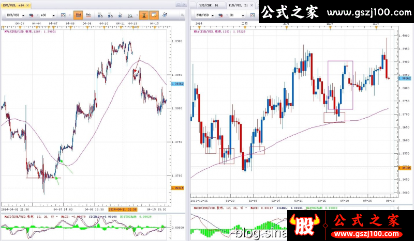Close the EUR/USD, D1 tab
This screenshot has width=414, height=241.
point(252,5)
